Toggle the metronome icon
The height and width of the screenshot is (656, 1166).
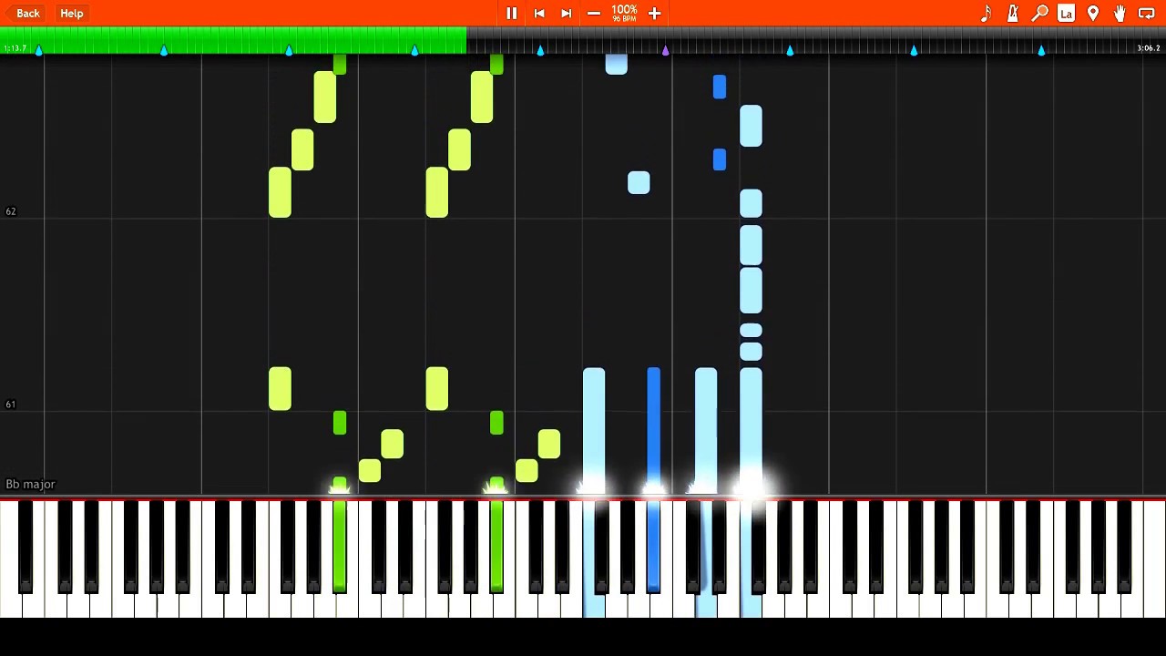[x=1012, y=14]
